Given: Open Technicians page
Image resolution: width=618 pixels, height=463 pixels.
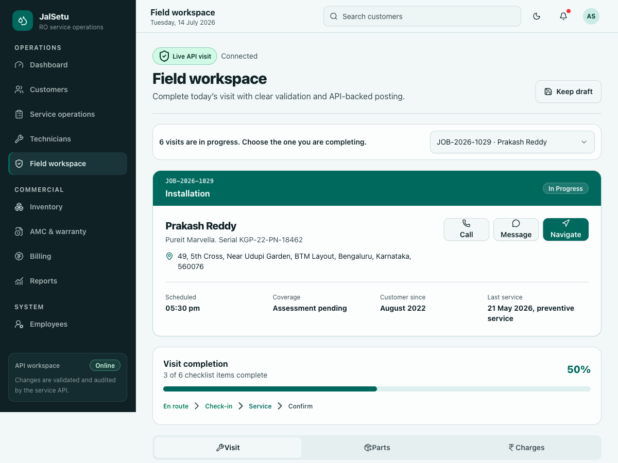Looking at the screenshot, I should pos(67,139).
